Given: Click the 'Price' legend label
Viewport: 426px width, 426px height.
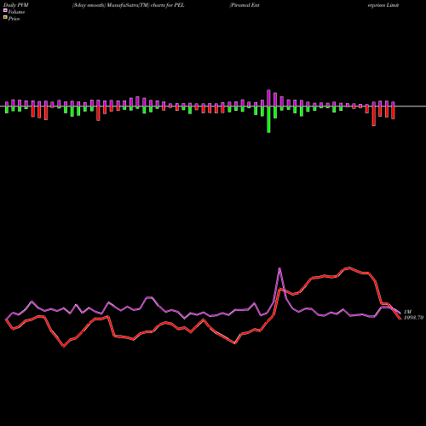Looking at the screenshot, I should coord(14,19).
